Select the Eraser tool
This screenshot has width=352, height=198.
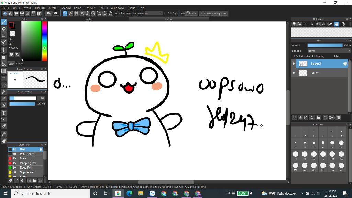pyautogui.click(x=3, y=29)
